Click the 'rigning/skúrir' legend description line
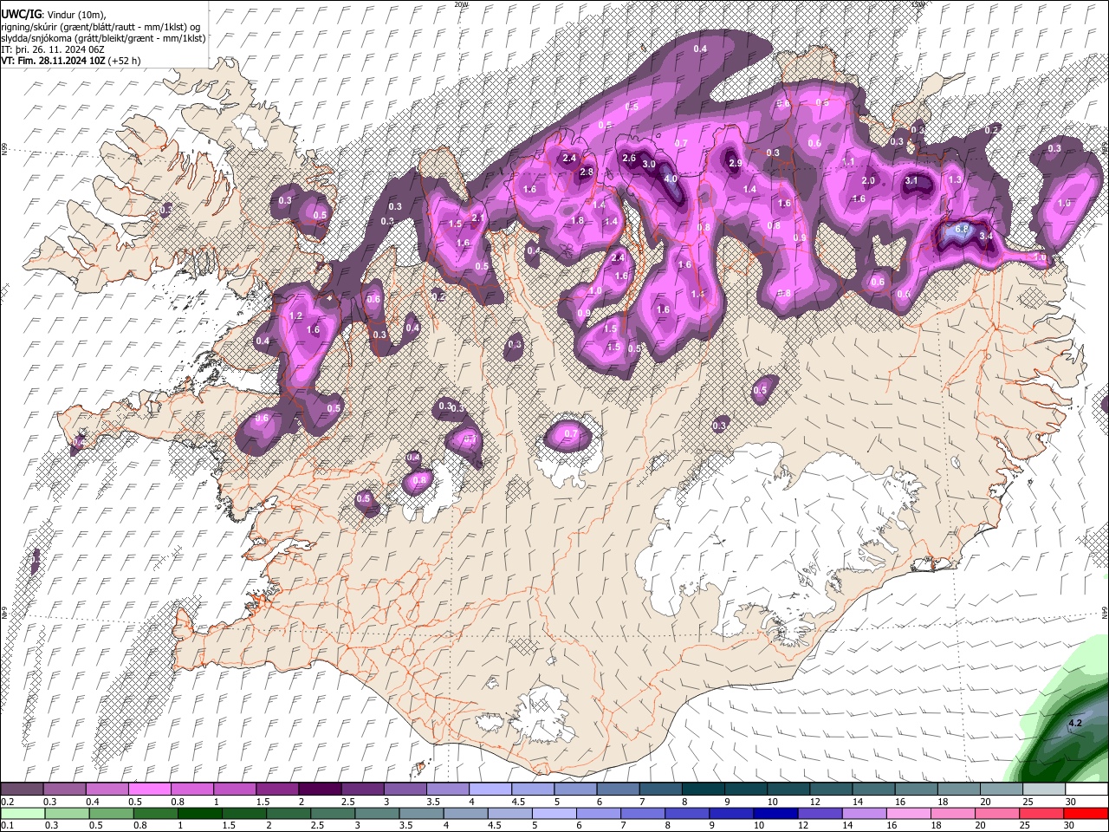 coord(101,26)
